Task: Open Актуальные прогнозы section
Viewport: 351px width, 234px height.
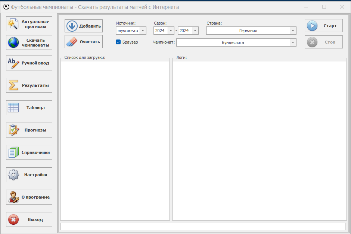Action: (29, 24)
